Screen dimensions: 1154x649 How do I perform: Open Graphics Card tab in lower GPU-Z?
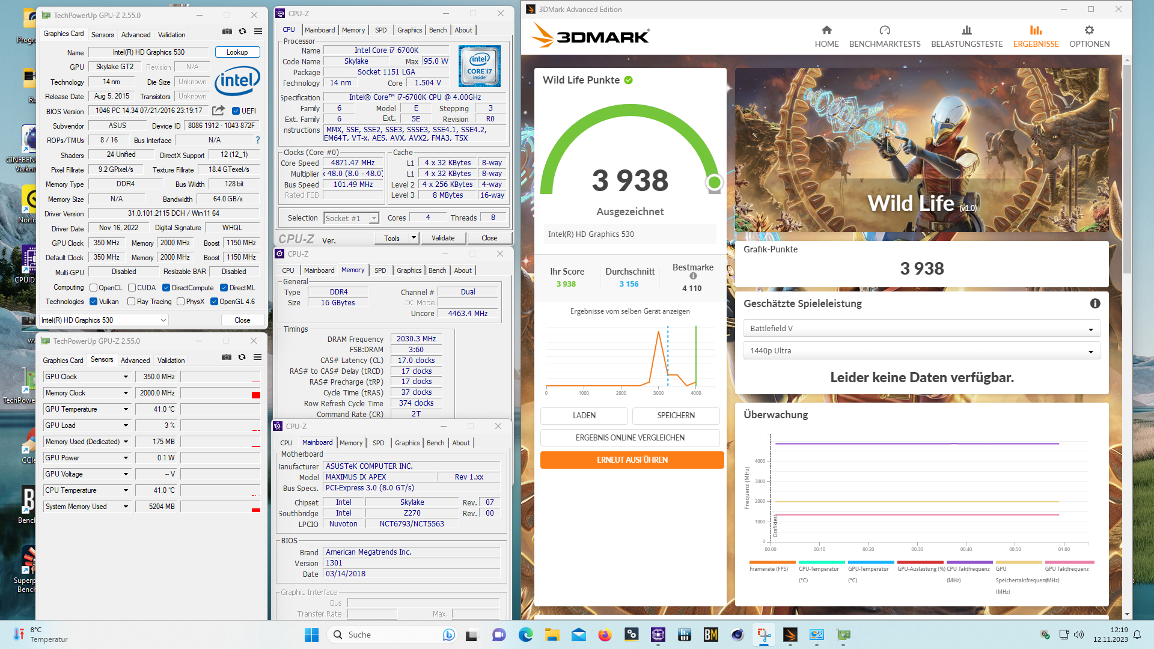tap(63, 361)
